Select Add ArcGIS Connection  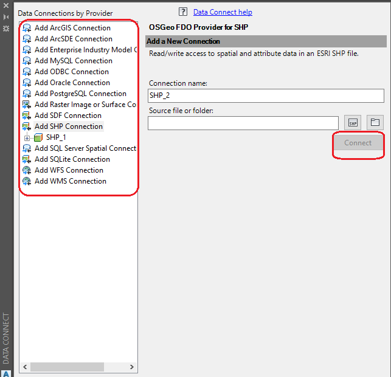(72, 28)
